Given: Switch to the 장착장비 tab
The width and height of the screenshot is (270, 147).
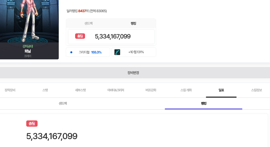Looking at the screenshot, I should (10, 90).
